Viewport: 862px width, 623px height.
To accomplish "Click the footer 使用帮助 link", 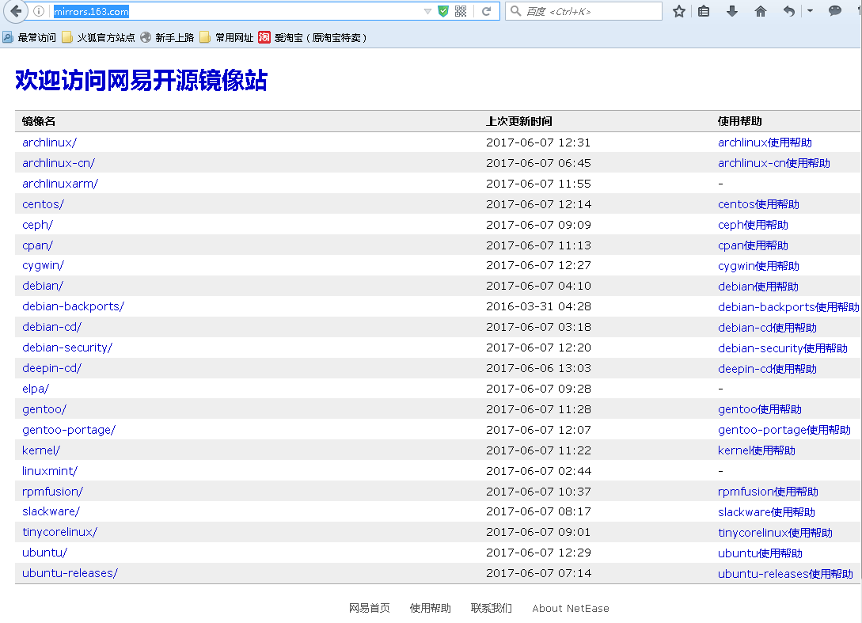I will (431, 608).
